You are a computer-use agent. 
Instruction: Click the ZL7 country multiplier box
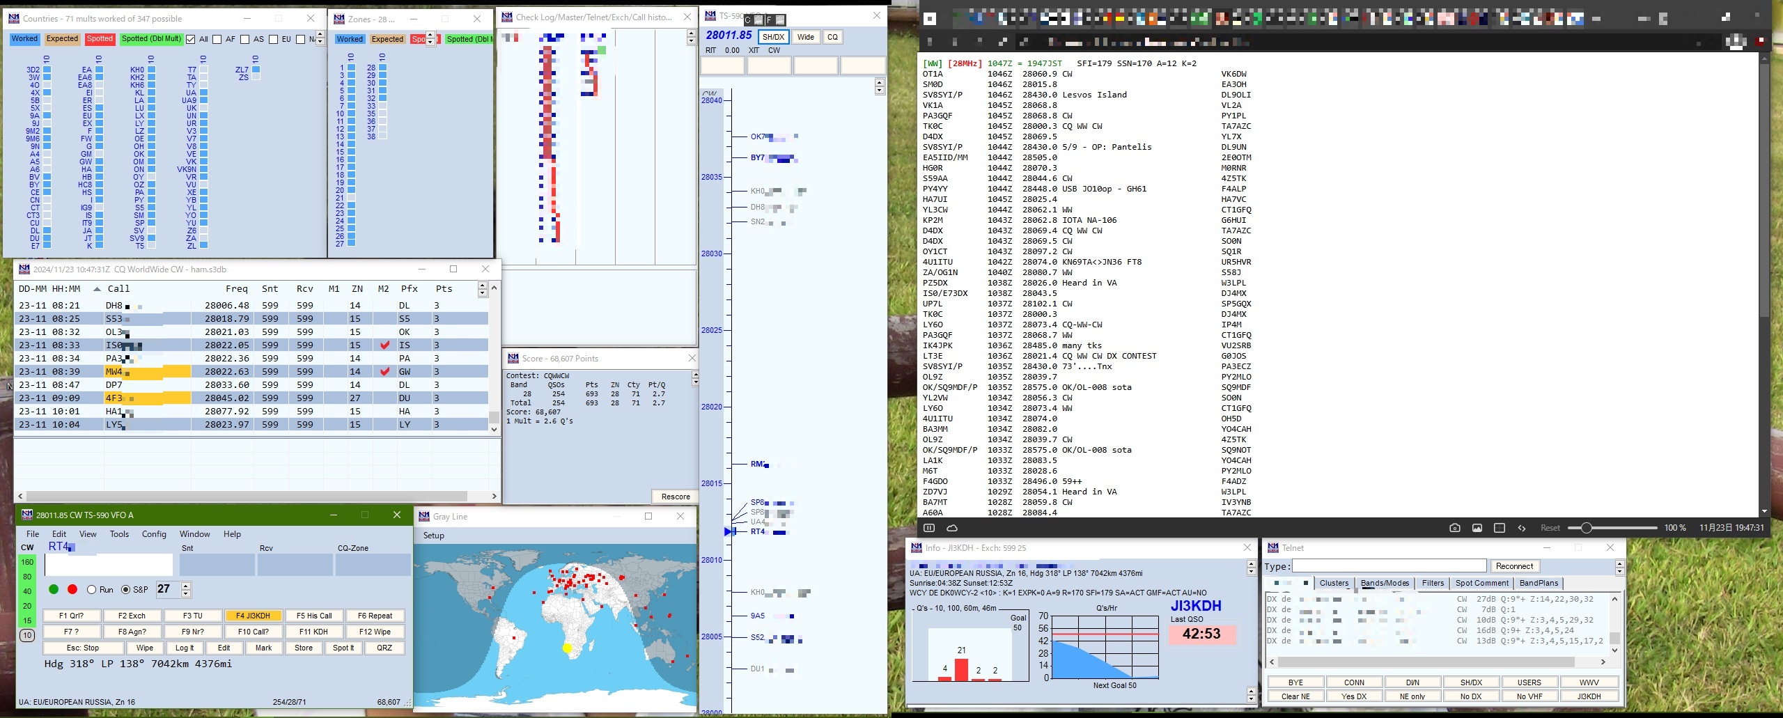pos(256,70)
